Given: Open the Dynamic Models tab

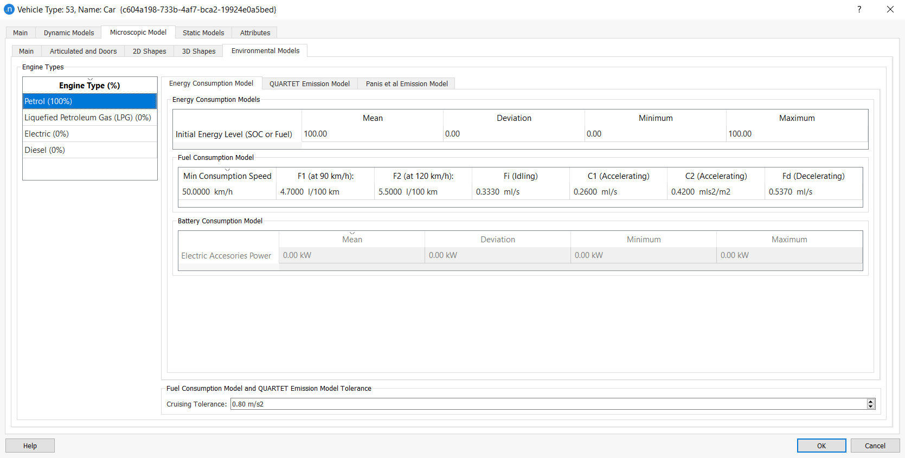Looking at the screenshot, I should tap(69, 33).
